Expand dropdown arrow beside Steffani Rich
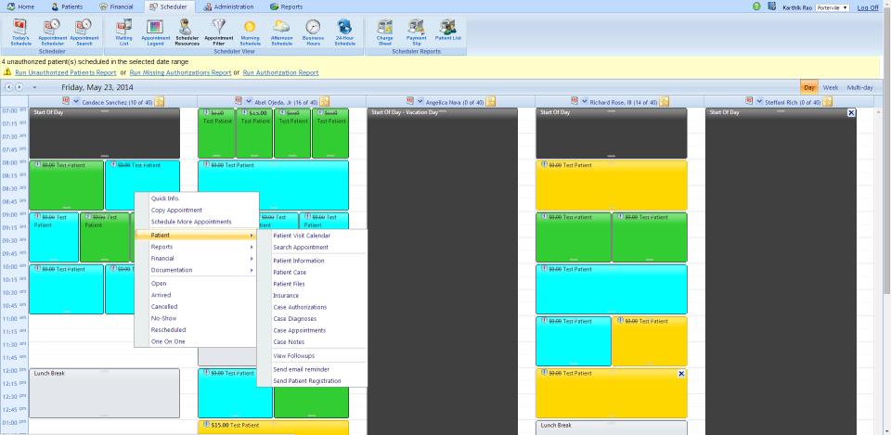Image resolution: width=891 pixels, height=435 pixels. (x=758, y=102)
